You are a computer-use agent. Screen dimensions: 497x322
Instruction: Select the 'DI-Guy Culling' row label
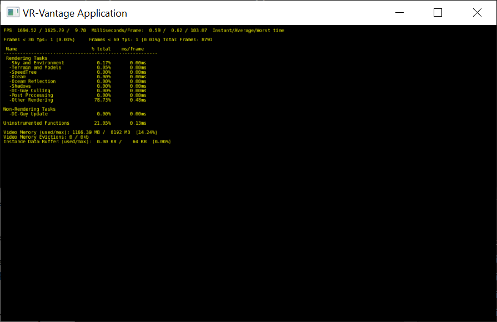(29, 90)
